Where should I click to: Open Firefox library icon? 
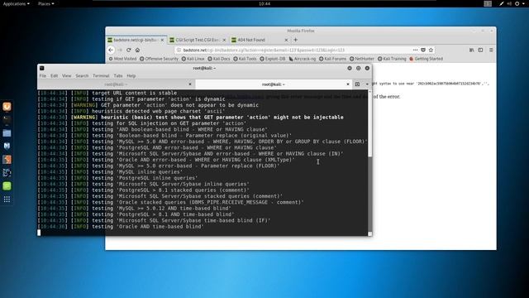471,50
